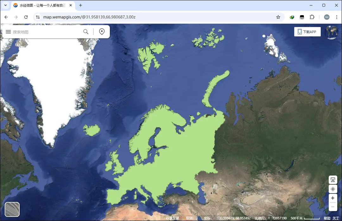Click the magnifier search icon

(86, 32)
